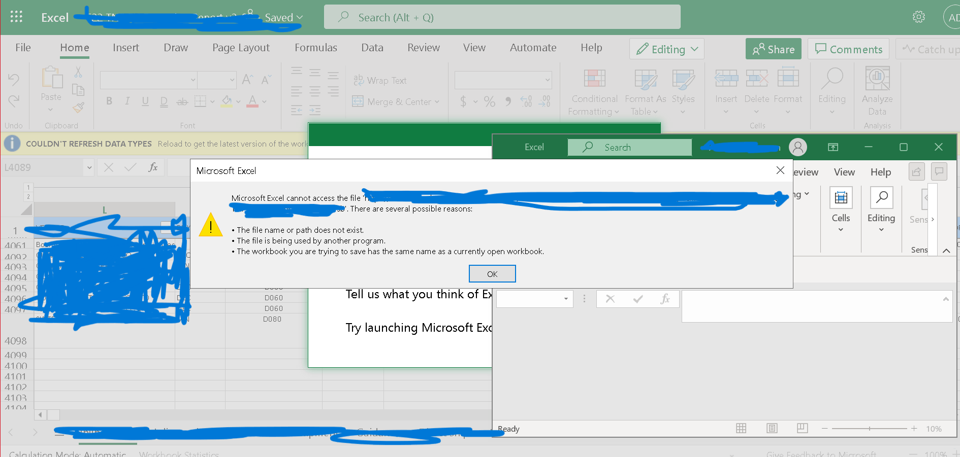Switch to Page Break Preview in desktop Excel
The width and height of the screenshot is (960, 457).
803,429
